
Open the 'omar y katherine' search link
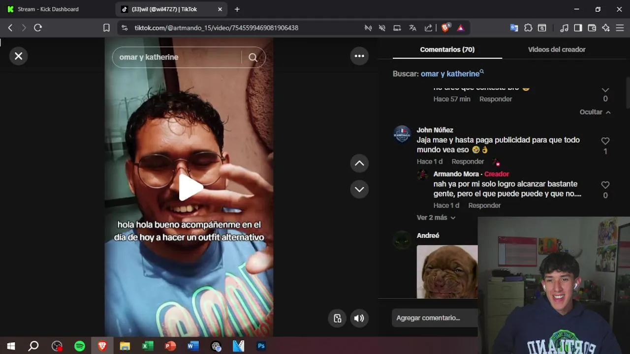click(x=452, y=74)
